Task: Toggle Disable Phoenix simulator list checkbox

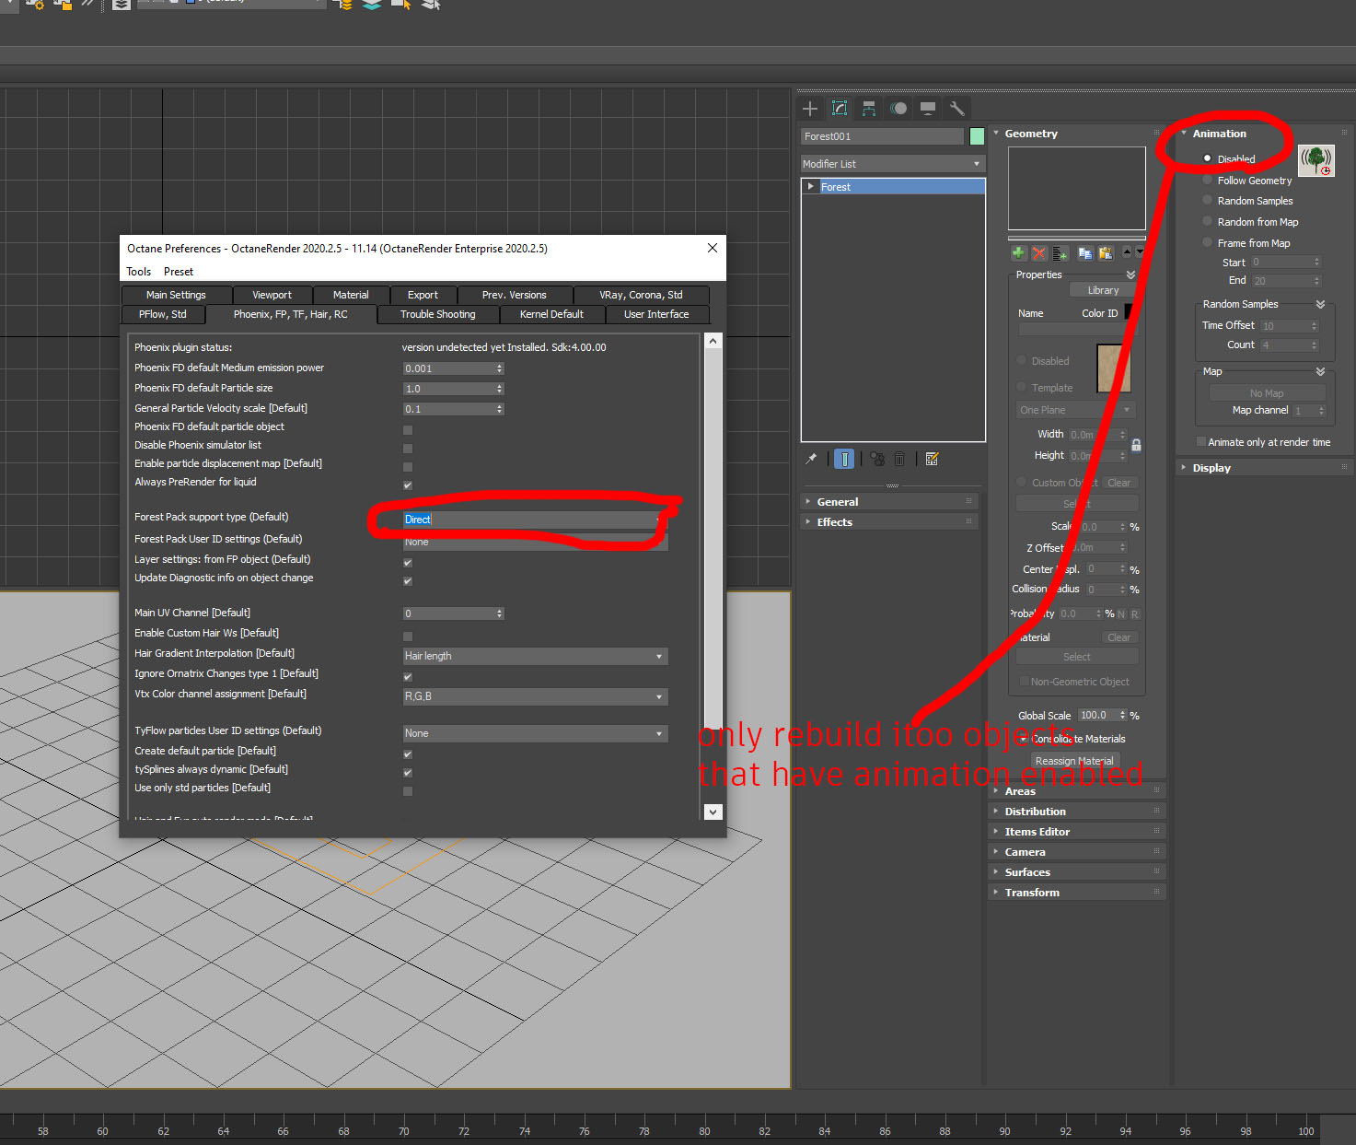Action: (x=408, y=449)
